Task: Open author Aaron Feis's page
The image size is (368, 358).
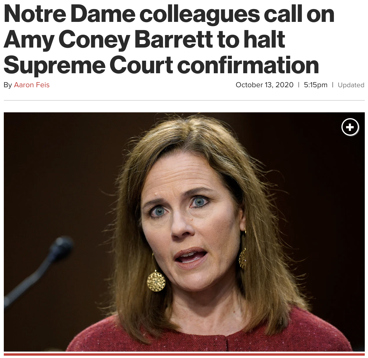Action: (32, 85)
